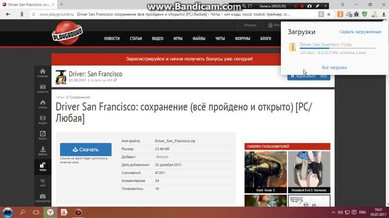Click the Подписаться subscribe button
This screenshot has height=218, width=389.
click(309, 77)
